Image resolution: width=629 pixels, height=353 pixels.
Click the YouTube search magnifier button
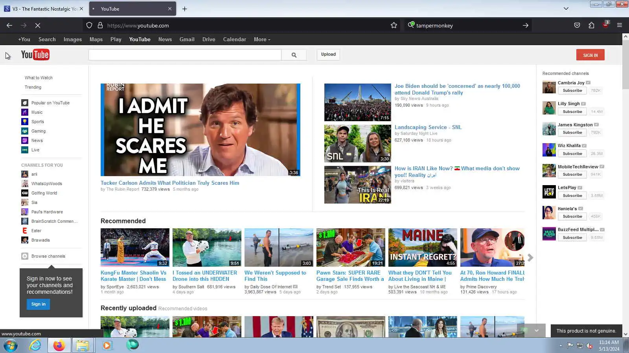coord(294,55)
